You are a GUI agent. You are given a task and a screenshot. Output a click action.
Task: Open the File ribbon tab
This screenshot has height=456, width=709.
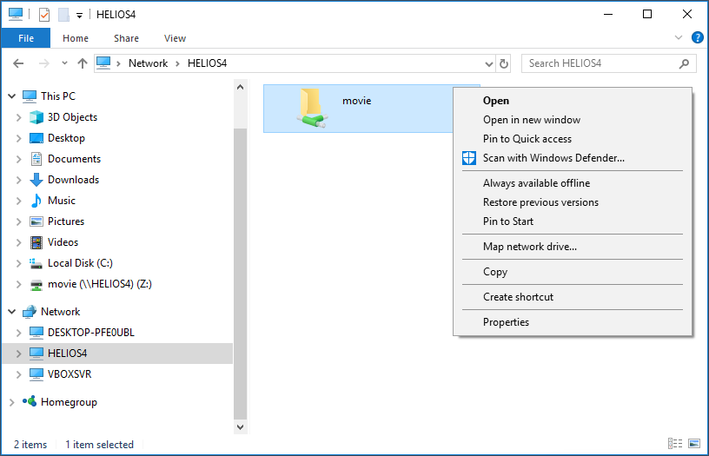click(x=26, y=38)
